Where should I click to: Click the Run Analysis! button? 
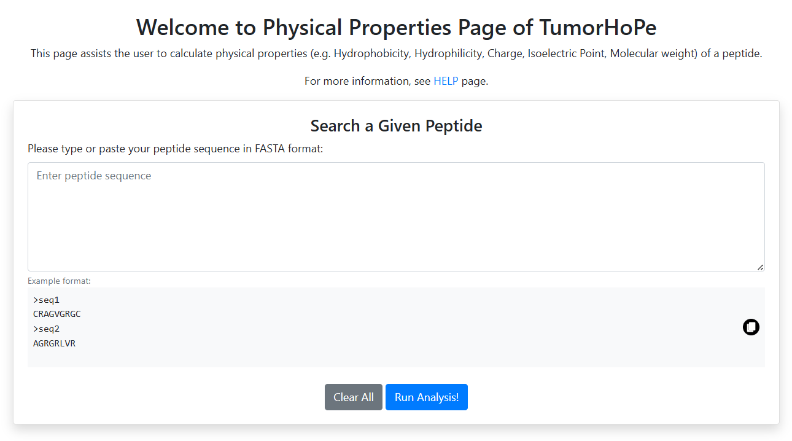pyautogui.click(x=427, y=397)
